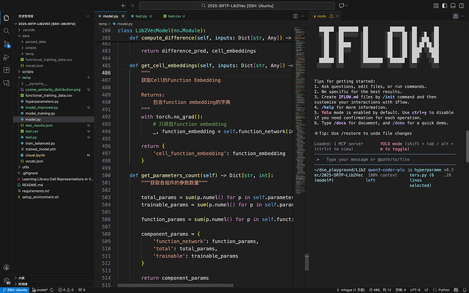Screen dimensions: 469x293
Task: Click the lock group icon in terminal editor
Action: coord(455,16)
